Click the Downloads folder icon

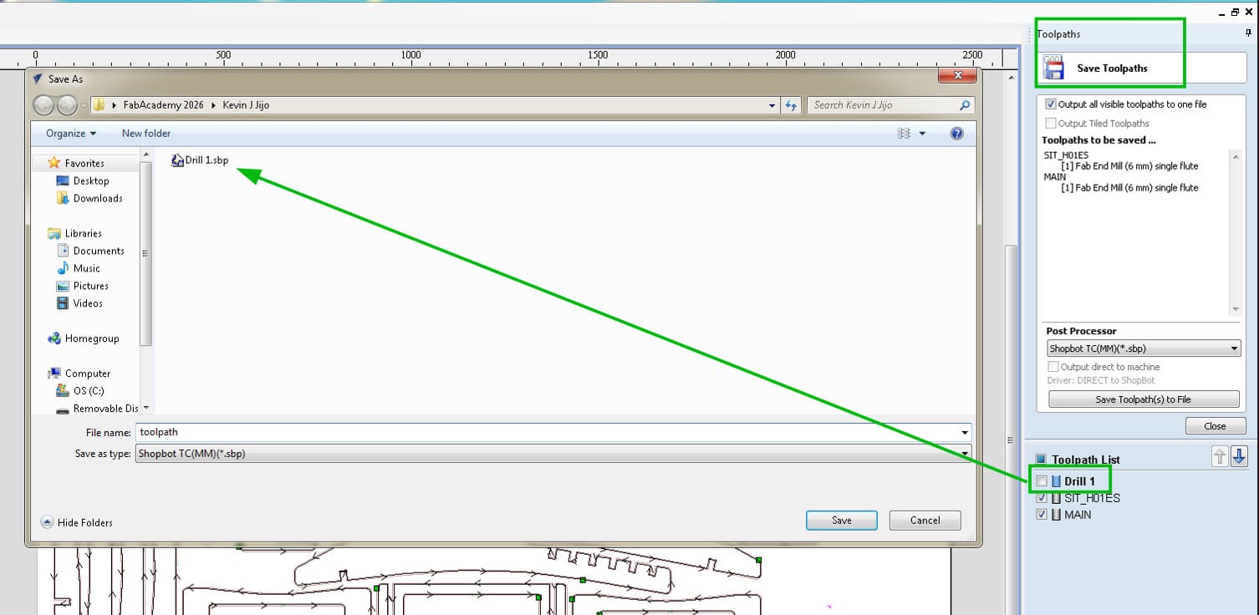[x=63, y=198]
